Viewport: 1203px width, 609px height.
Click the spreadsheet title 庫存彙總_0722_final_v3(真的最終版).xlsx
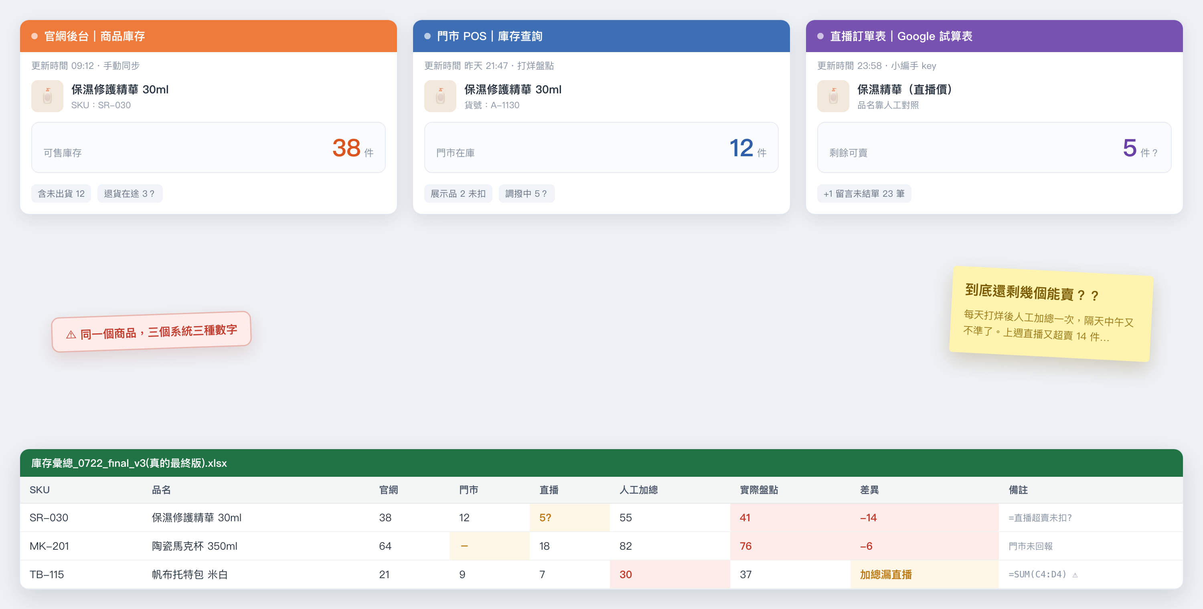(130, 463)
